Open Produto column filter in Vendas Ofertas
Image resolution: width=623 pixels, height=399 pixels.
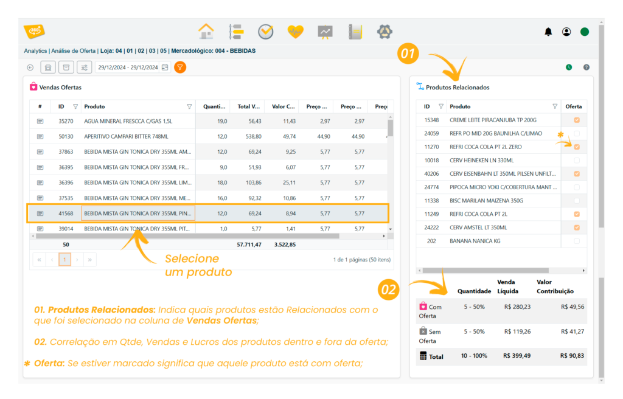(189, 106)
